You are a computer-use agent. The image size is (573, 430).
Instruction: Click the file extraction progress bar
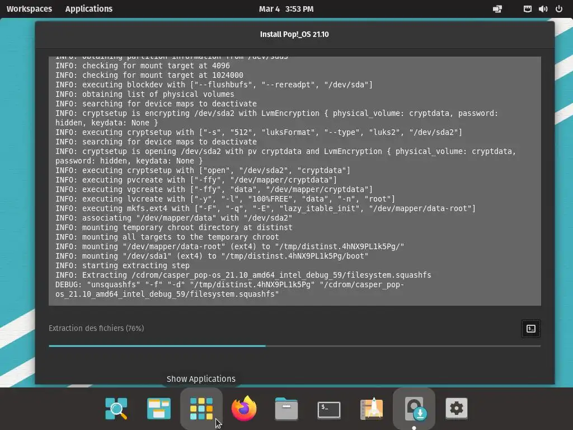(294, 345)
